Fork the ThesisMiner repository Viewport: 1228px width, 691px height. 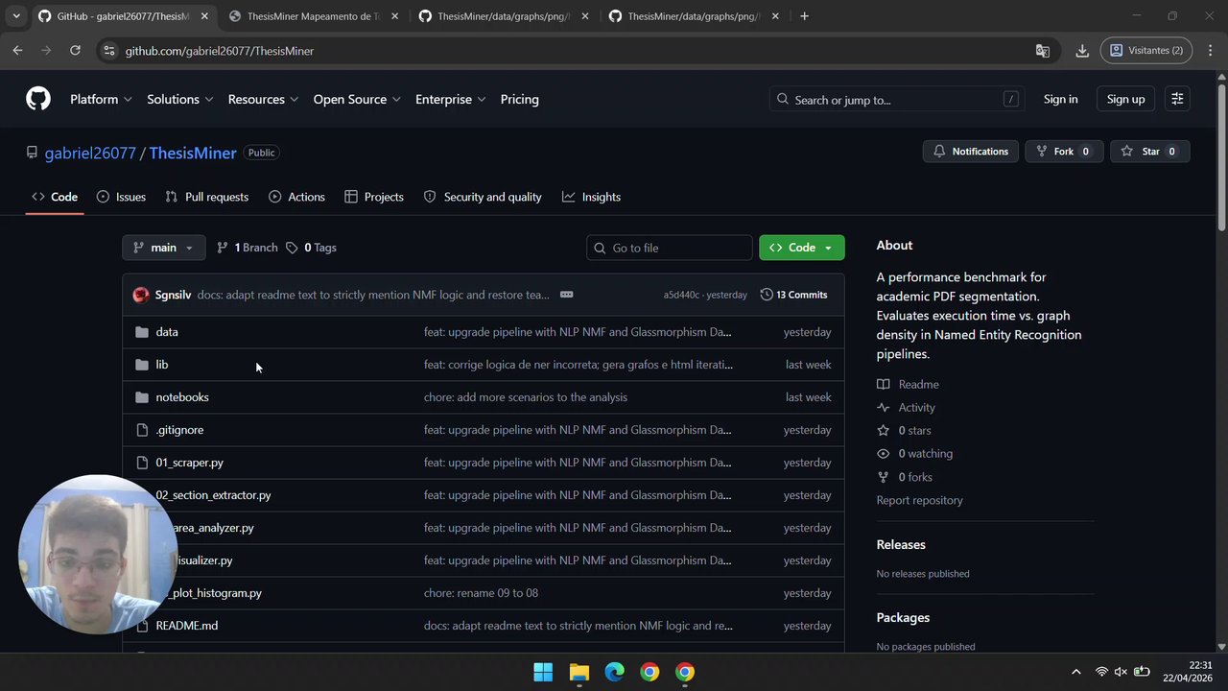tap(1063, 152)
